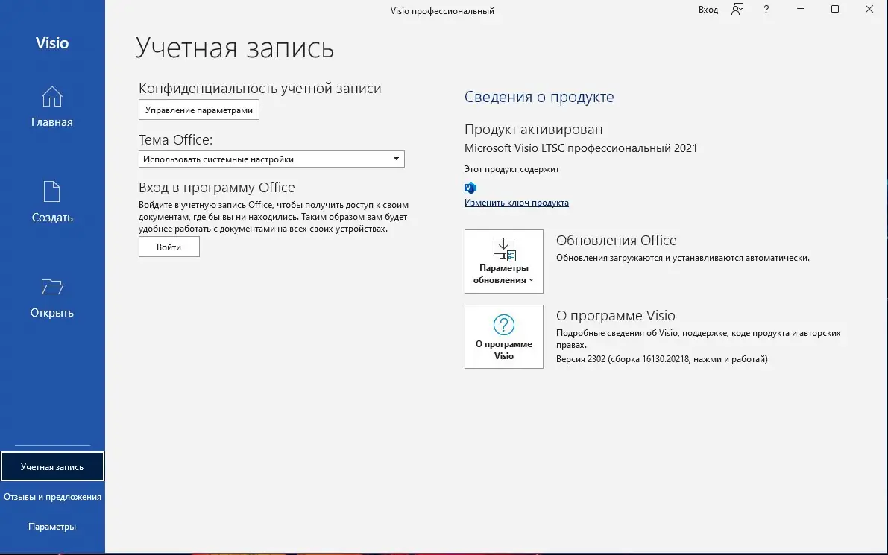Click the Visio logo at the top left

point(52,43)
